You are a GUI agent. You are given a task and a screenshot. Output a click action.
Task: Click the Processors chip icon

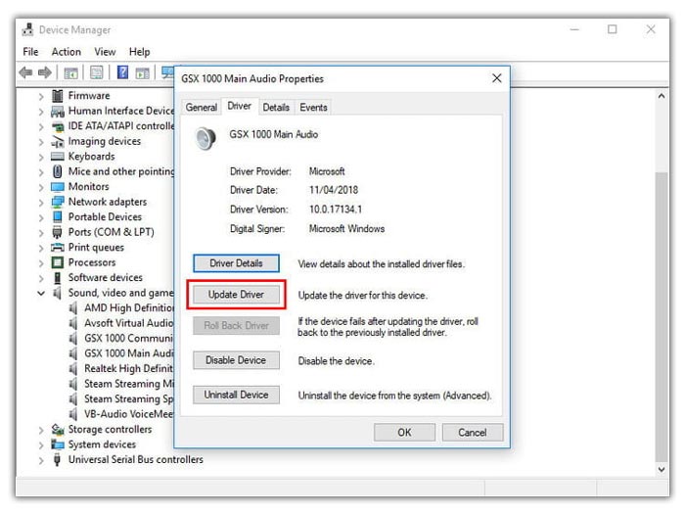pyautogui.click(x=57, y=262)
